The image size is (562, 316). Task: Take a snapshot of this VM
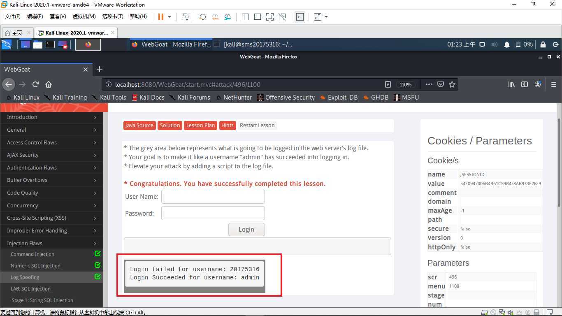pos(202,17)
